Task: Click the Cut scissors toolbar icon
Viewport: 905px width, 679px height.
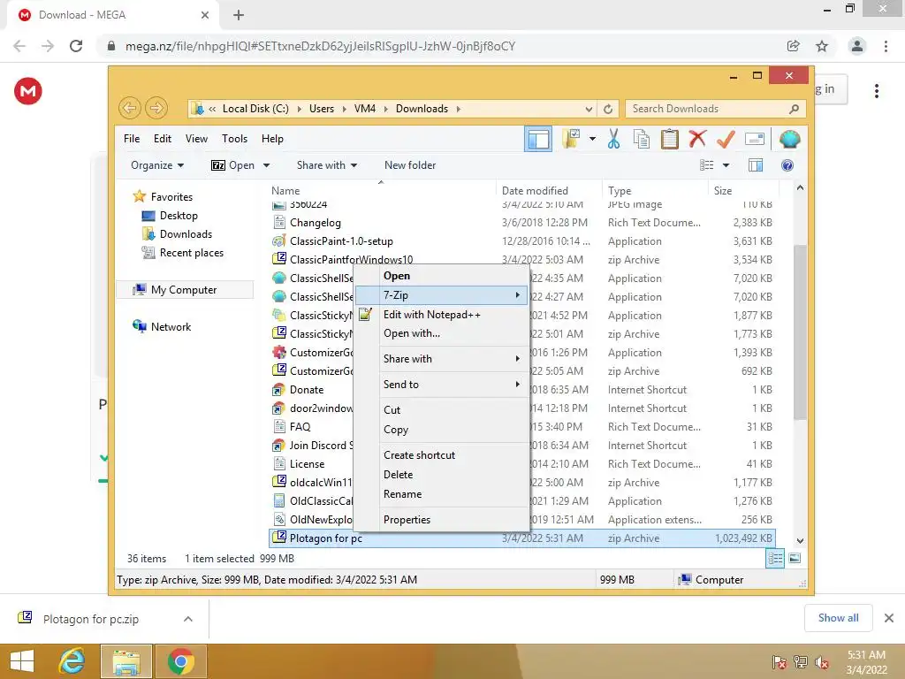Action: [x=613, y=139]
